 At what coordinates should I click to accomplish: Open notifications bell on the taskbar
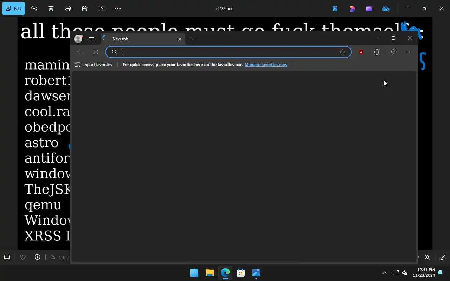pos(440,273)
